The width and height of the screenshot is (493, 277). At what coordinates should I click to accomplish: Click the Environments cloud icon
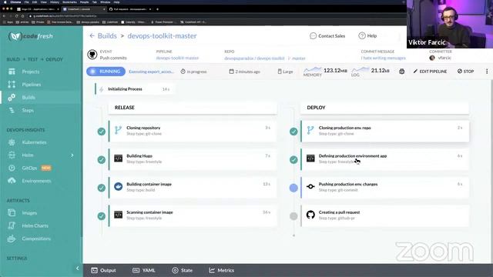click(x=12, y=181)
